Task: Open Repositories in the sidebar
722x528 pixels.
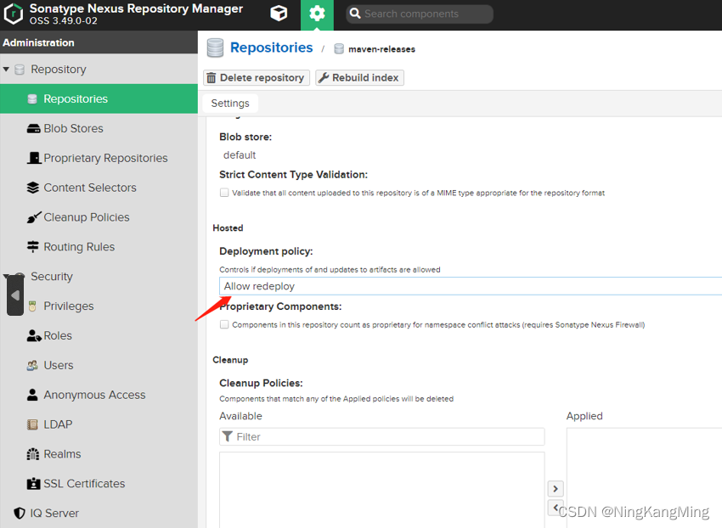Action: (99, 99)
